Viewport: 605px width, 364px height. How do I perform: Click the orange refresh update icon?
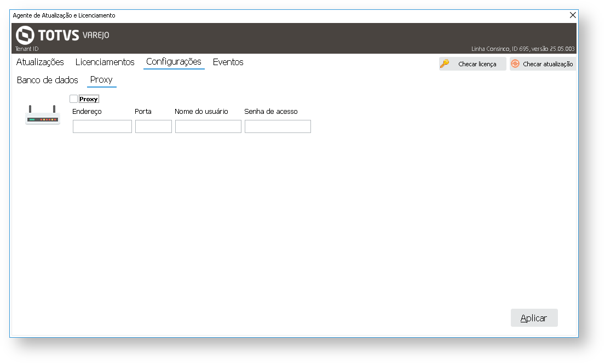coord(515,63)
